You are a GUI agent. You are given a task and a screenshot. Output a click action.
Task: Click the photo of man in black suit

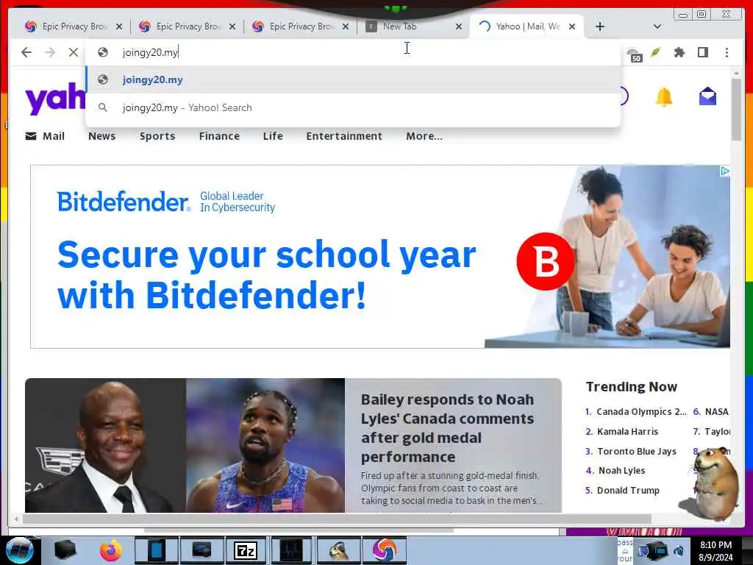click(x=106, y=445)
